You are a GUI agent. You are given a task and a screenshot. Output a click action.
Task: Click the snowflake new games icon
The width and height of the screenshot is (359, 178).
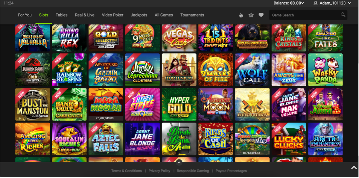[251, 15]
